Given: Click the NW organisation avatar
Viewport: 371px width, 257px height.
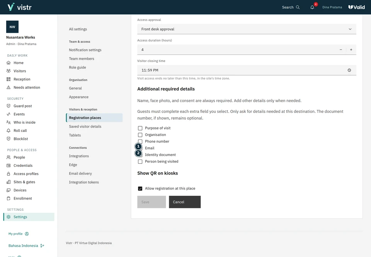Looking at the screenshot, I should (12, 27).
